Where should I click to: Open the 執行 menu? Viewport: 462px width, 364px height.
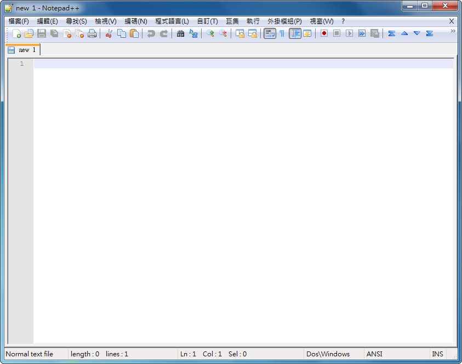[253, 21]
